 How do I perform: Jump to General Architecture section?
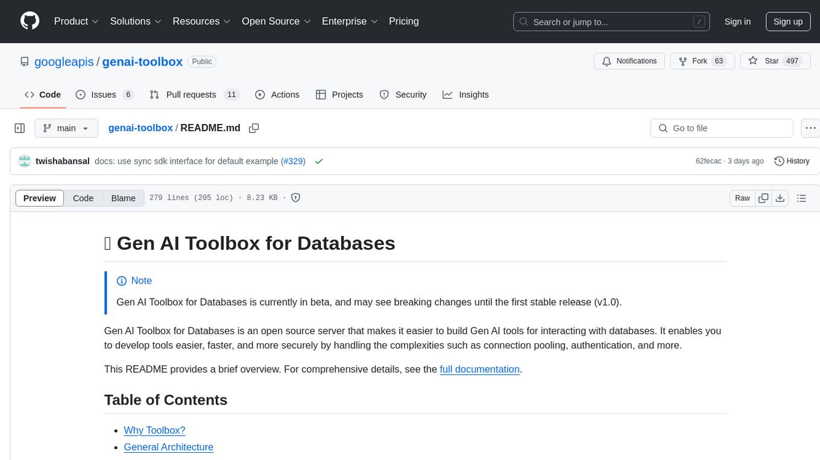[x=168, y=447]
